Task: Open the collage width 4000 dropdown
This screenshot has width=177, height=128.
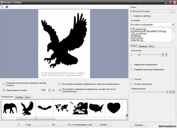Action: pyautogui.click(x=49, y=90)
